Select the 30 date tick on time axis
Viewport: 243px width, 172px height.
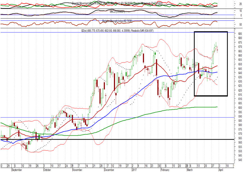tap(159, 166)
